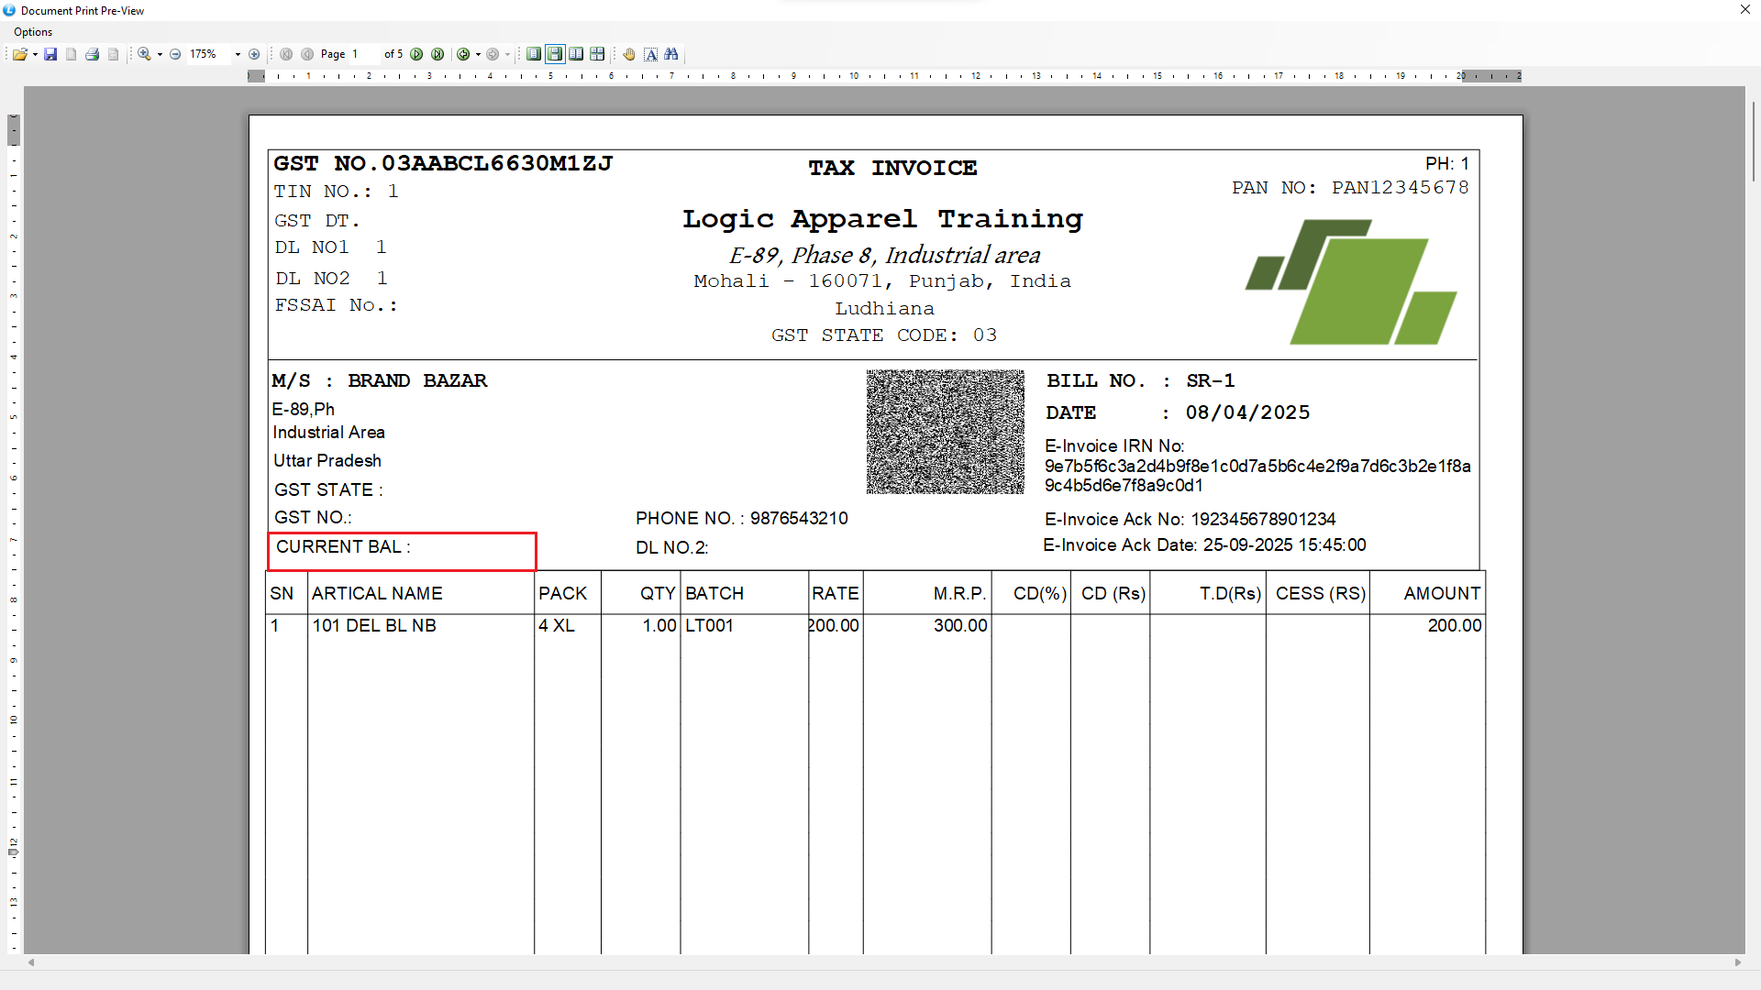The height and width of the screenshot is (990, 1761).
Task: Toggle single page layout view
Action: pyautogui.click(x=534, y=54)
